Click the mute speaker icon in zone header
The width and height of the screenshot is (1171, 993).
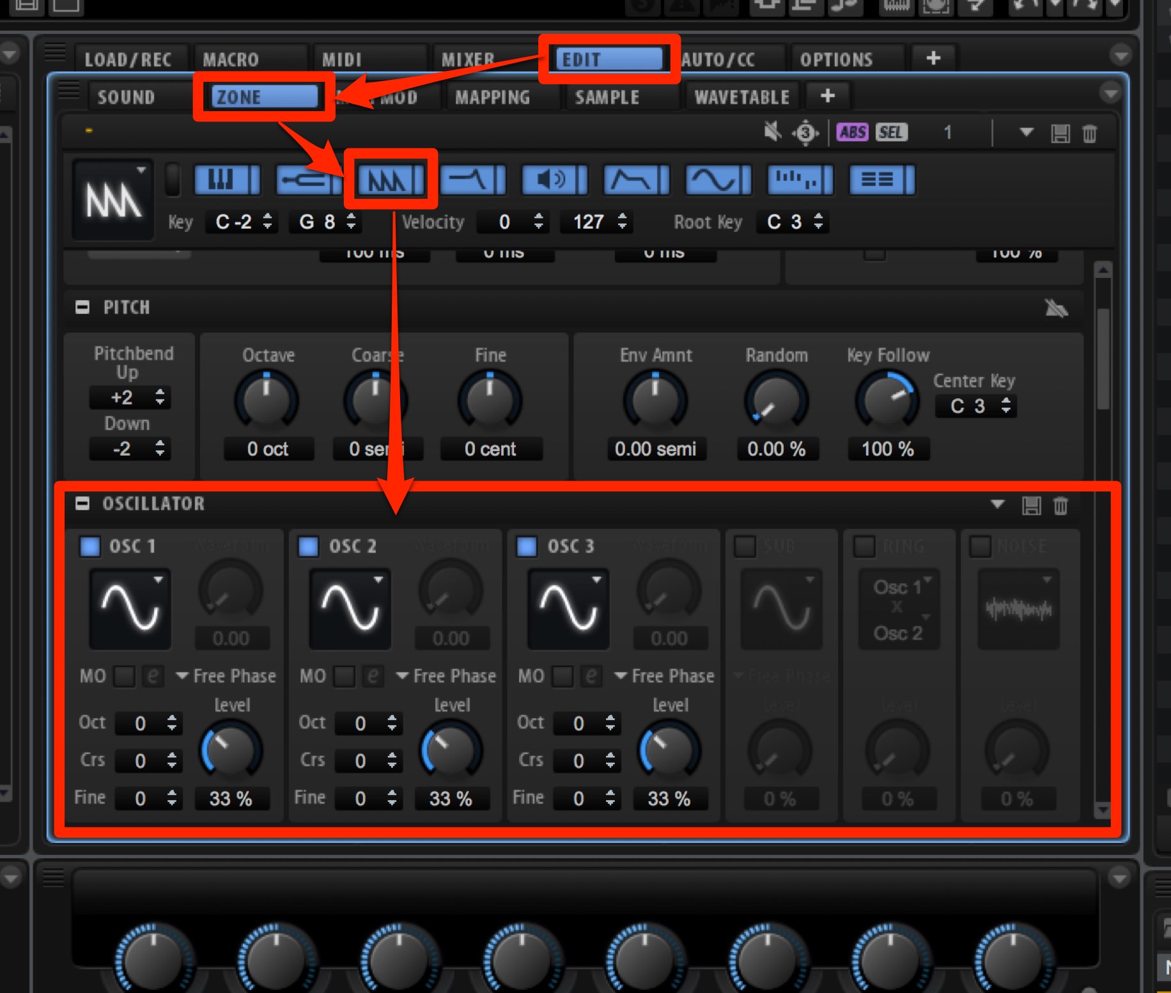(772, 132)
